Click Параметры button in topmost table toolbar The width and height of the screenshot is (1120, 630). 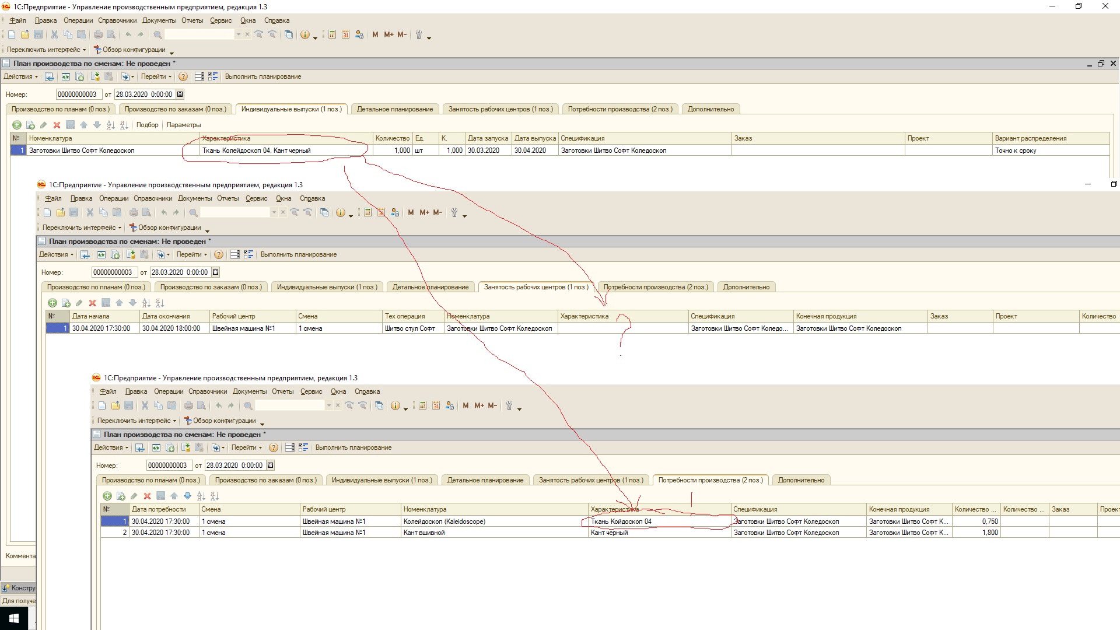coord(184,125)
